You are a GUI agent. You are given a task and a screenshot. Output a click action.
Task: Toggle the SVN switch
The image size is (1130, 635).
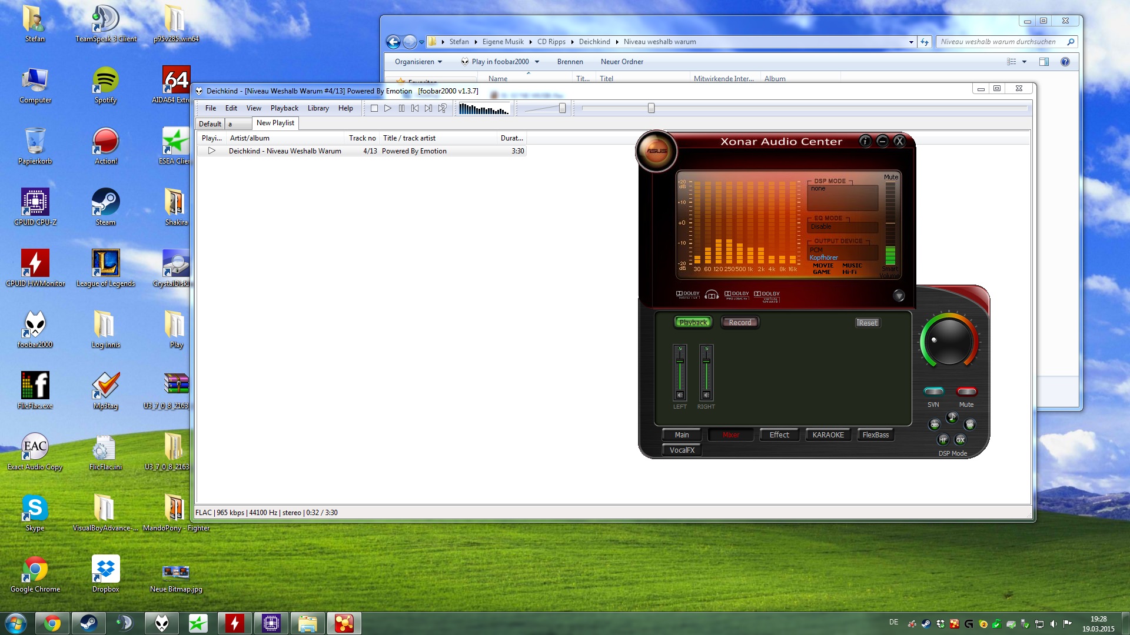[x=933, y=392]
